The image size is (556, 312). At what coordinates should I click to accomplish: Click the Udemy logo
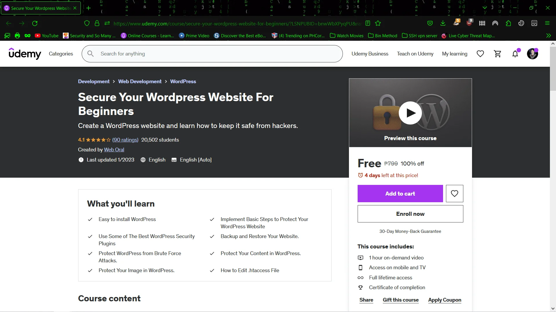click(25, 54)
